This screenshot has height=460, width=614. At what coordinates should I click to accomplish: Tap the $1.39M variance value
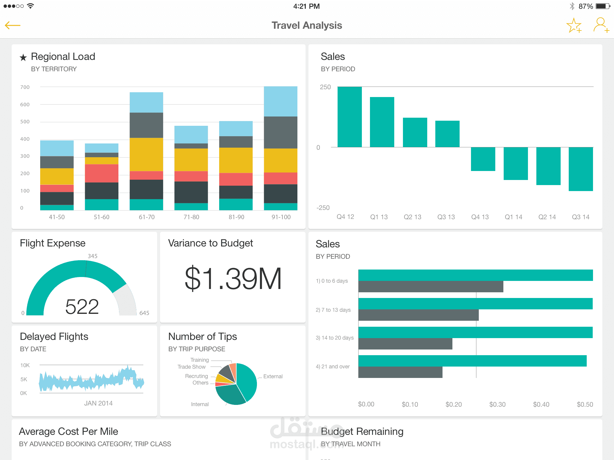coord(233,279)
